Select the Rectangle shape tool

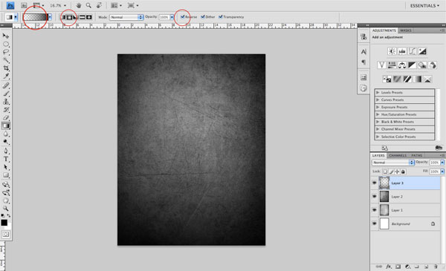pyautogui.click(x=6, y=175)
